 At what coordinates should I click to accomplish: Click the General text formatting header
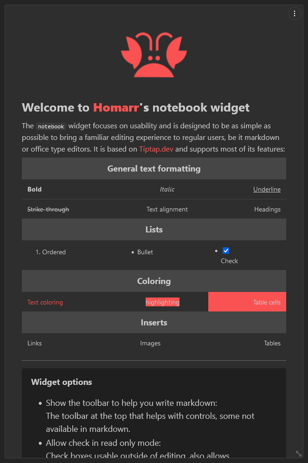point(154,168)
